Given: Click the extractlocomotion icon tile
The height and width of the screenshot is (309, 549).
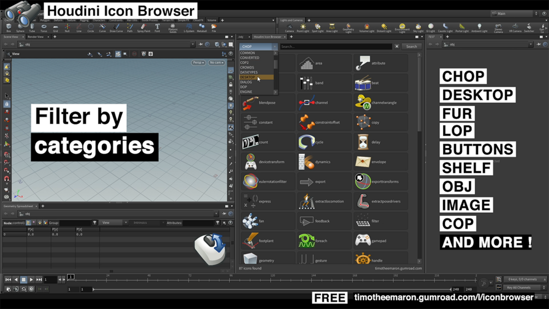Looking at the screenshot, I should click(x=324, y=201).
